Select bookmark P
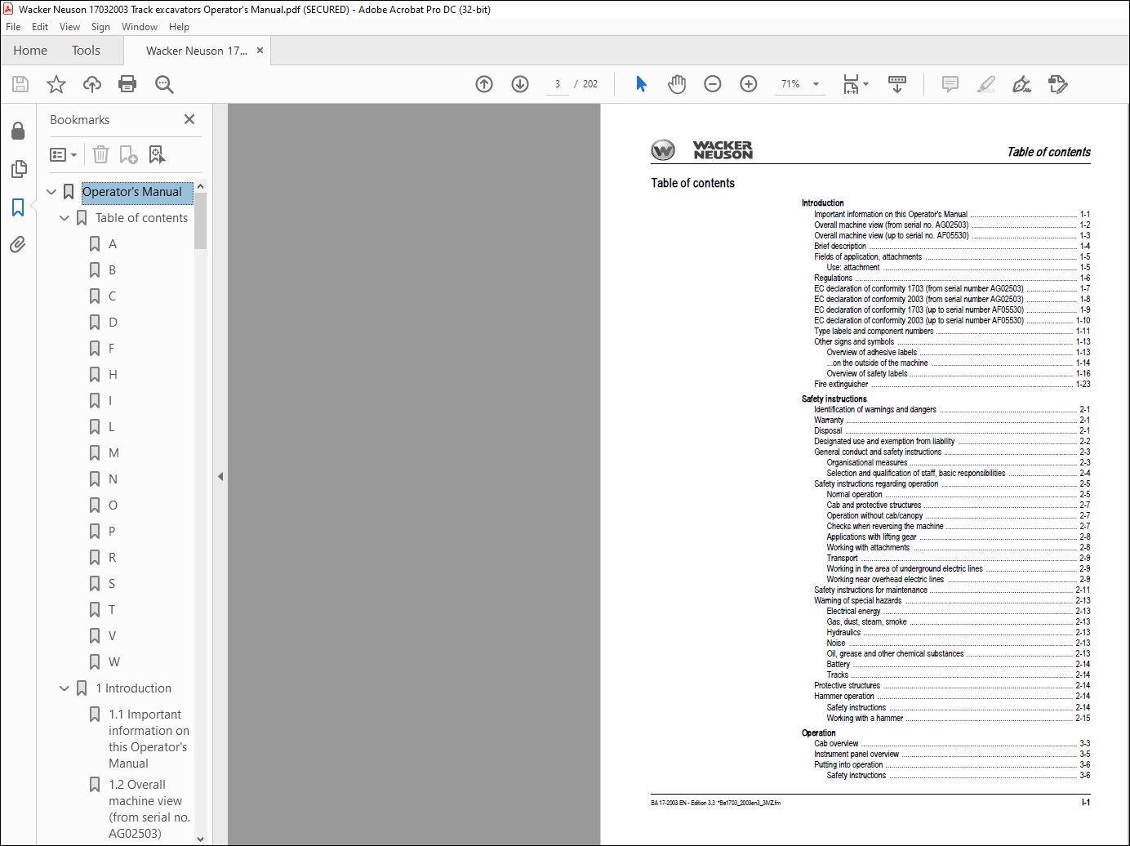1130x846 pixels. click(112, 532)
